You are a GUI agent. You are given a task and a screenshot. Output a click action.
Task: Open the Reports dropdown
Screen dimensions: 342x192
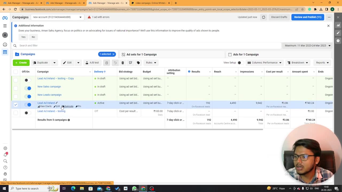point(322,63)
